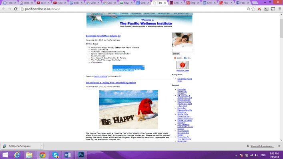
Task: Click the page vertical scrollbar thumb
Action: (281, 28)
